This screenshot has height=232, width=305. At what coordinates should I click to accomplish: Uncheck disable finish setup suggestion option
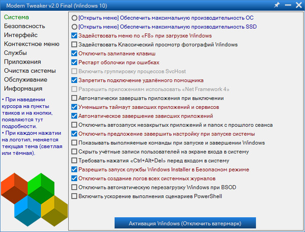click(74, 134)
